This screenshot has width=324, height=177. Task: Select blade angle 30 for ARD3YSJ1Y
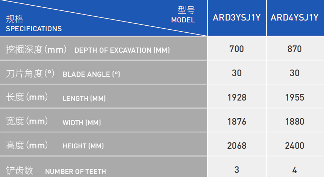pos(237,73)
